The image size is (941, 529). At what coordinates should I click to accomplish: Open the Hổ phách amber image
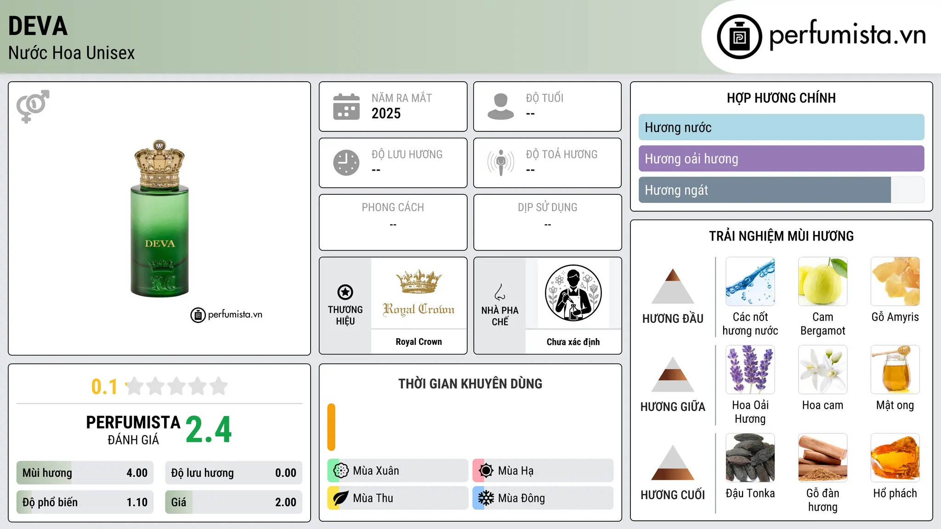896,458
